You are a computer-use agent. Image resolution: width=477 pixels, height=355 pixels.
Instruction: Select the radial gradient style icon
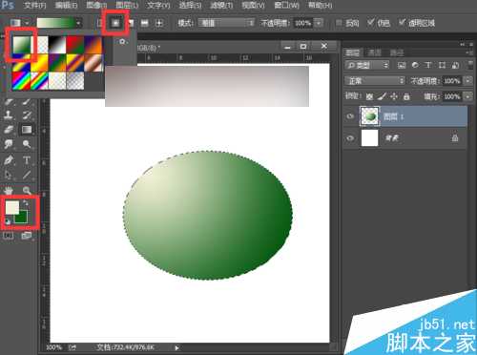click(115, 23)
